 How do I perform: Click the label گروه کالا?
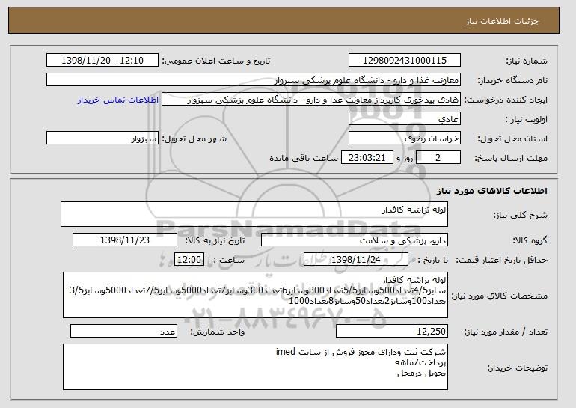(x=530, y=240)
